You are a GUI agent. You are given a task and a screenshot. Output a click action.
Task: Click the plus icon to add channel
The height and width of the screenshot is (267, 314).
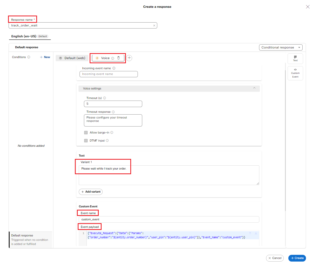tap(129, 58)
